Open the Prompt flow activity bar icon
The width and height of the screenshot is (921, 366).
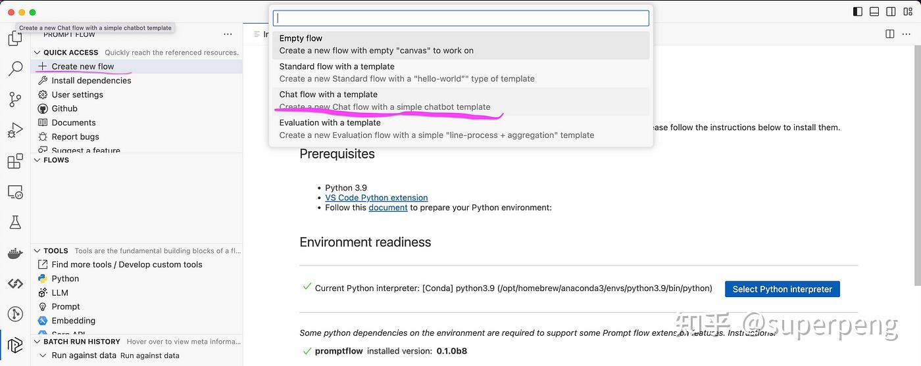point(14,344)
